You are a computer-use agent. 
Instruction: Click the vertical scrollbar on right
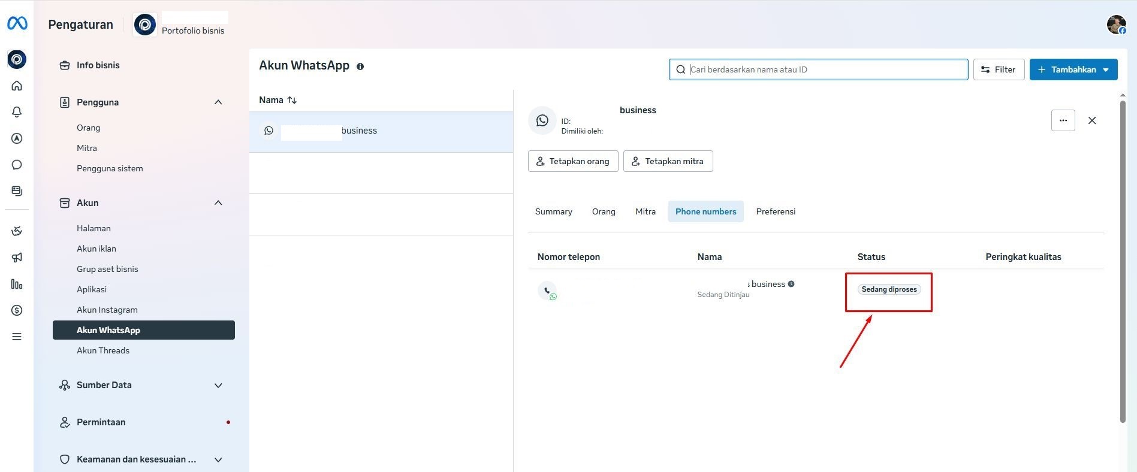1123,261
